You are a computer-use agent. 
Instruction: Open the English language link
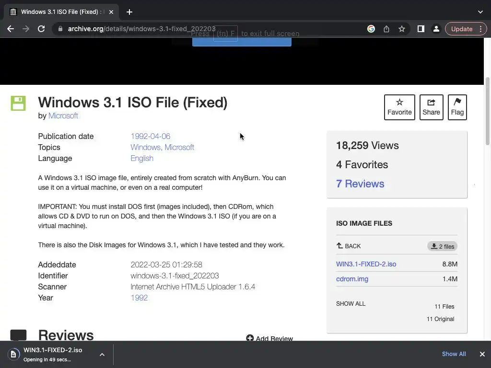pos(142,158)
